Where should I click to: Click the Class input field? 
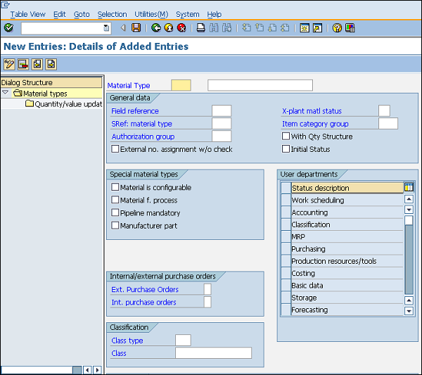click(x=213, y=353)
